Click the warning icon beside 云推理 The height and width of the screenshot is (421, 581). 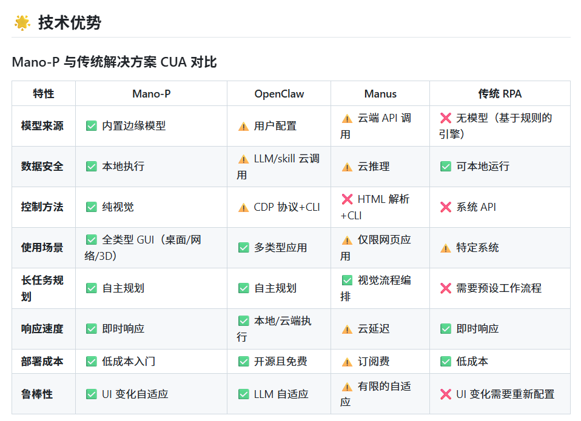pyautogui.click(x=347, y=167)
